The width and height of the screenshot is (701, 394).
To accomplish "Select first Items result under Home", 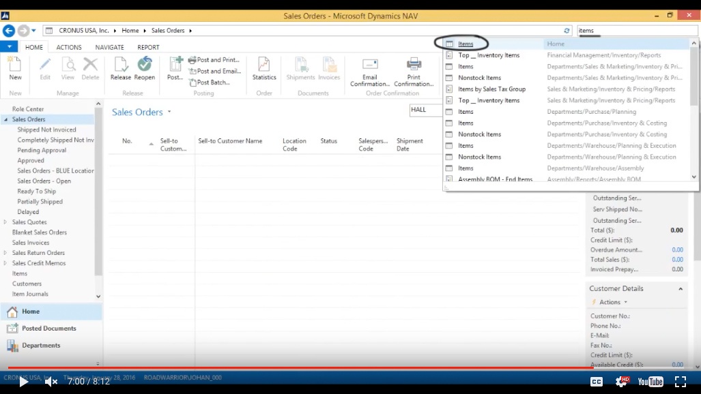I will point(466,44).
